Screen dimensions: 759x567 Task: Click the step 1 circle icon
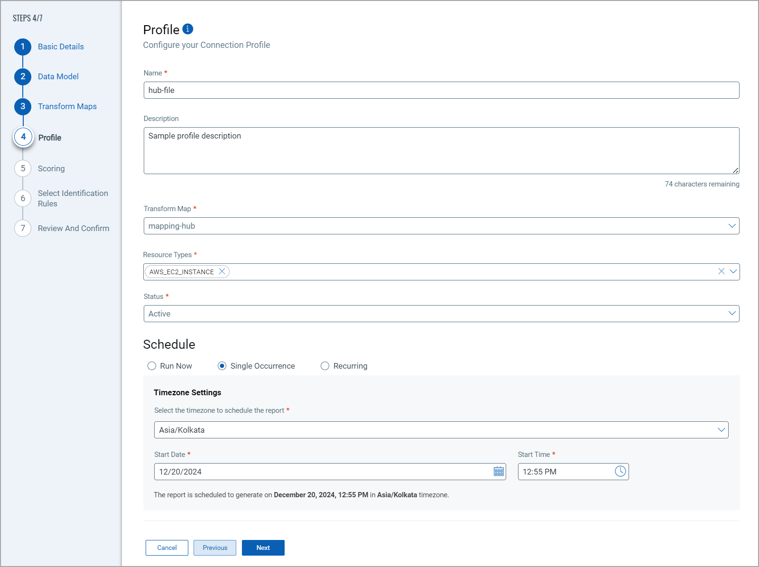pyautogui.click(x=23, y=46)
